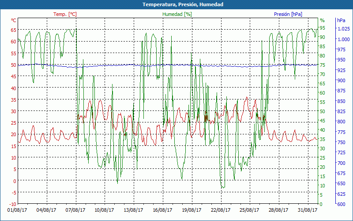Click the red temperature axis value 25
This screenshot has height=221, width=353.
(x=14, y=123)
